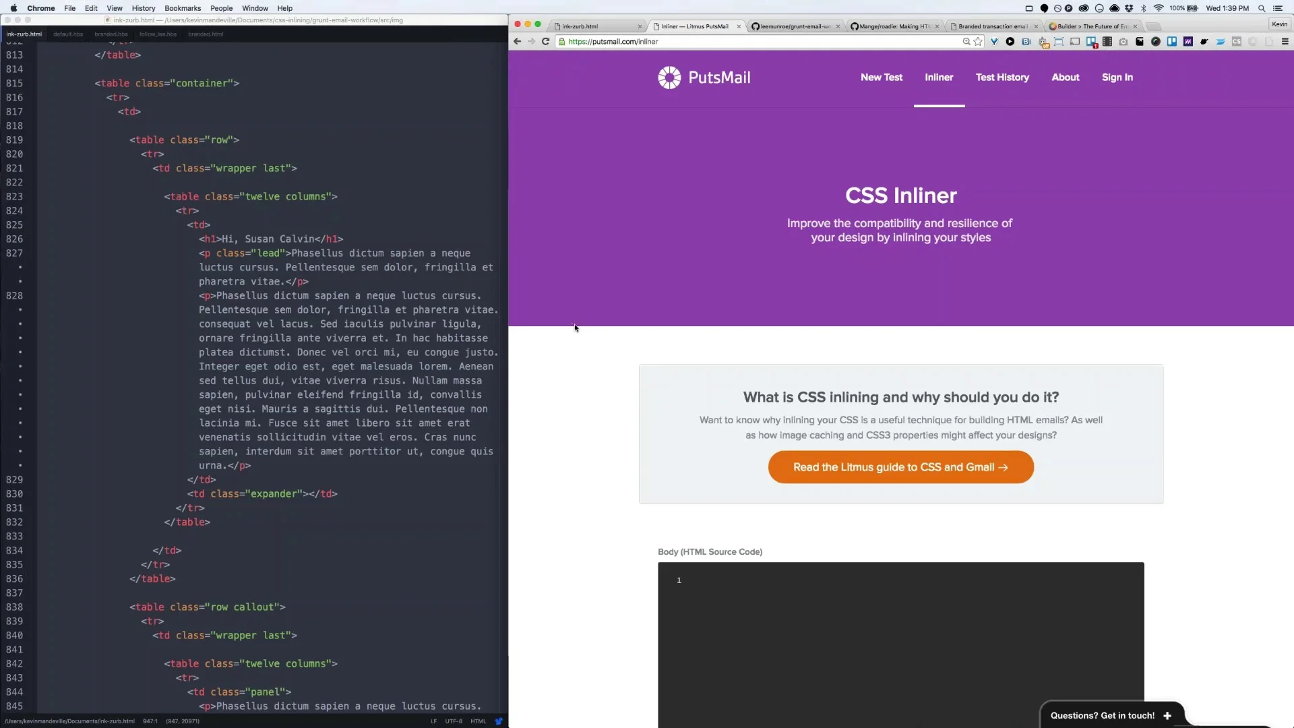Bookmark page with the star icon
1294x728 pixels.
978,42
